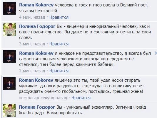Click the 'несколько секунд назад' timestamp
Viewport: 157px width, 118px height.
[43, 98]
